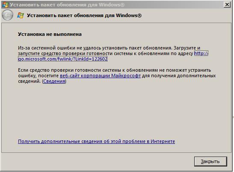Click the heading Установка не выполнена
Viewport: 234px width, 172px height.
click(x=50, y=34)
